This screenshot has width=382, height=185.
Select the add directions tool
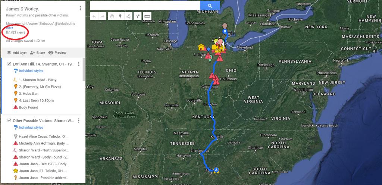pyautogui.click(x=138, y=16)
